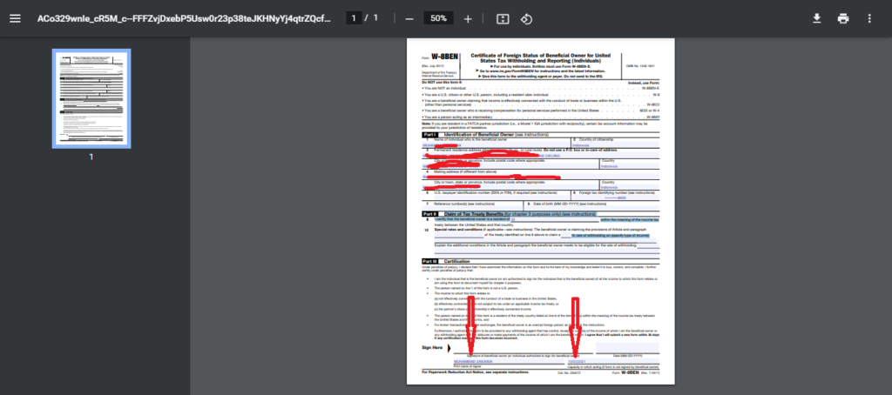Click the 10/03/2021 capacity field
Image resolution: width=892 pixels, height=395 pixels.
(612, 361)
